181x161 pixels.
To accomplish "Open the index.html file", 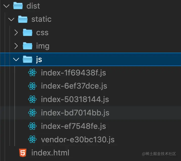I will tap(50, 153).
